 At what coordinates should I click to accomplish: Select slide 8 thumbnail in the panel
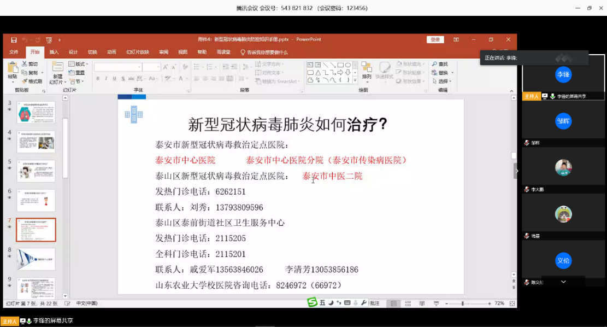36,259
